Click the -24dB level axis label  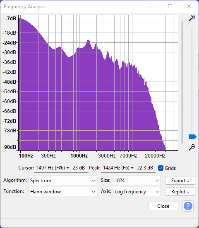[10, 43]
